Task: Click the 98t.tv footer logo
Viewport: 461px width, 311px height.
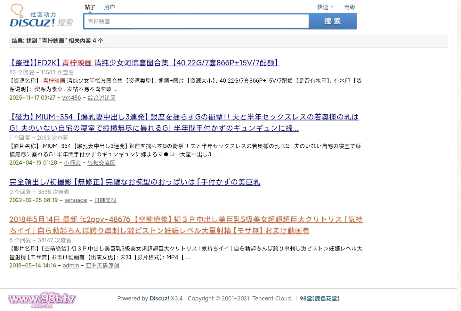Action: 42,299
